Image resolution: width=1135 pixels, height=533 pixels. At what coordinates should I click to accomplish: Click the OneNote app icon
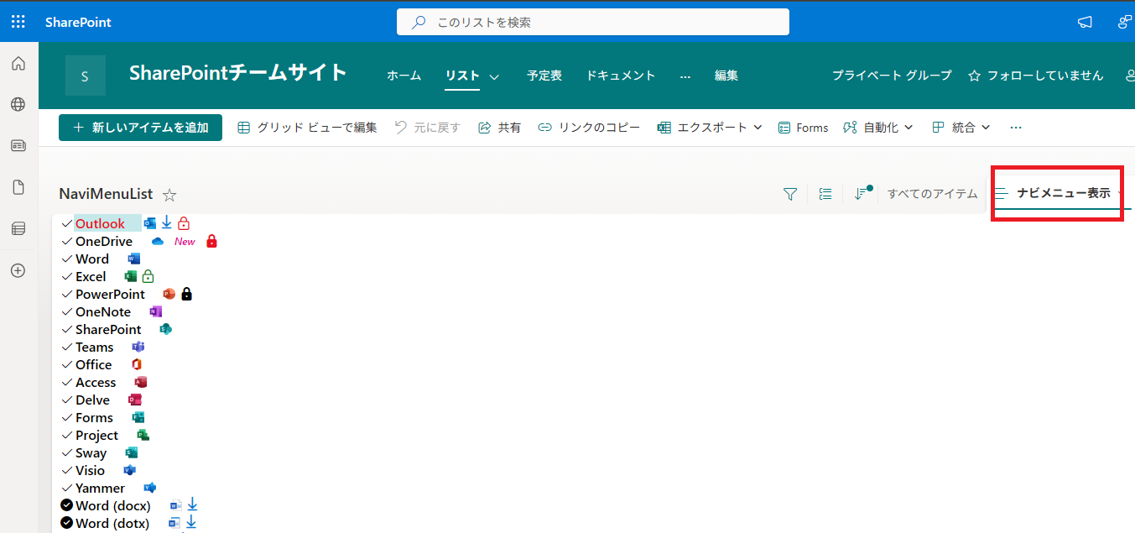pyautogui.click(x=155, y=311)
